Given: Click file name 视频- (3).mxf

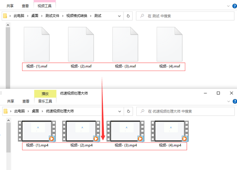Looking at the screenshot, I should (x=126, y=66).
